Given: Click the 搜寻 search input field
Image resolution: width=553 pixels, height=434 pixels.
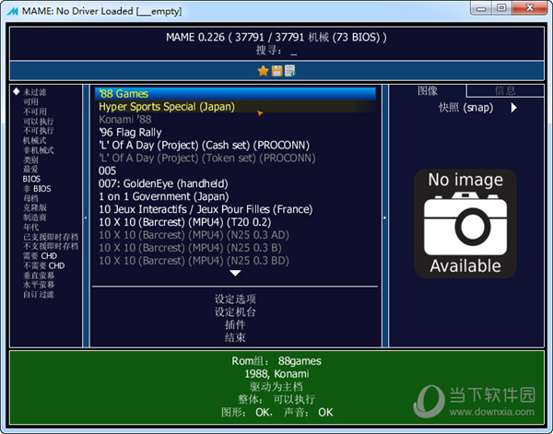Looking at the screenshot, I should 293,53.
